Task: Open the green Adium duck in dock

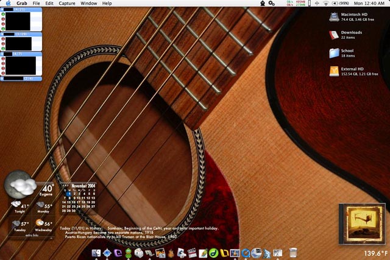Action: (x=129, y=253)
